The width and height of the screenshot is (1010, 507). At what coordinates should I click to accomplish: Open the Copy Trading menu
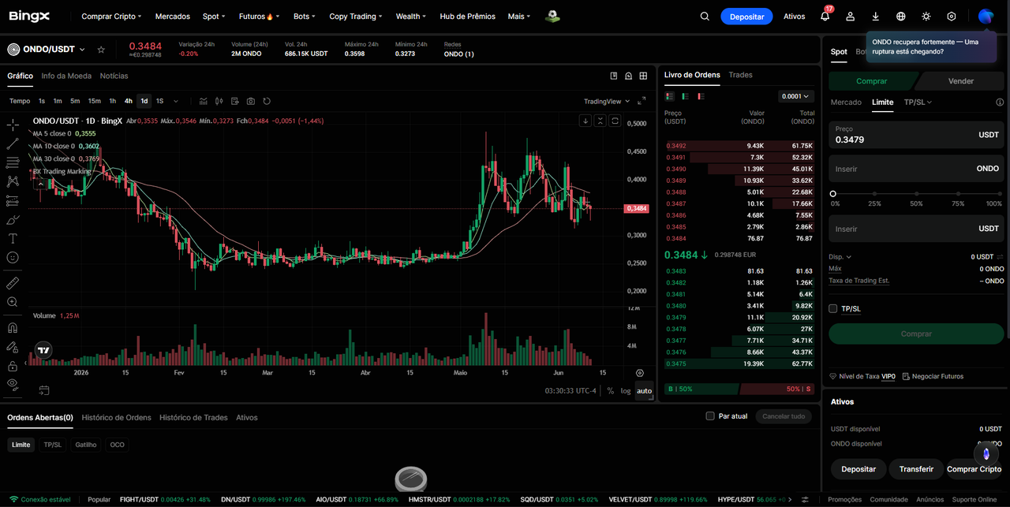pyautogui.click(x=356, y=16)
